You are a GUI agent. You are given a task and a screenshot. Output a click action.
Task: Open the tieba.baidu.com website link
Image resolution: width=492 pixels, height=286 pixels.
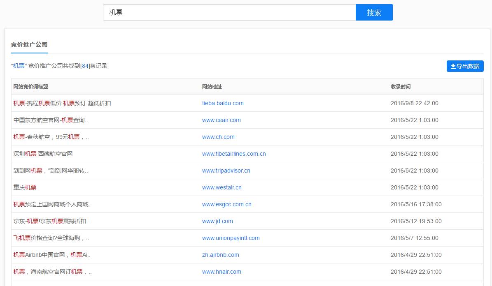coord(223,103)
